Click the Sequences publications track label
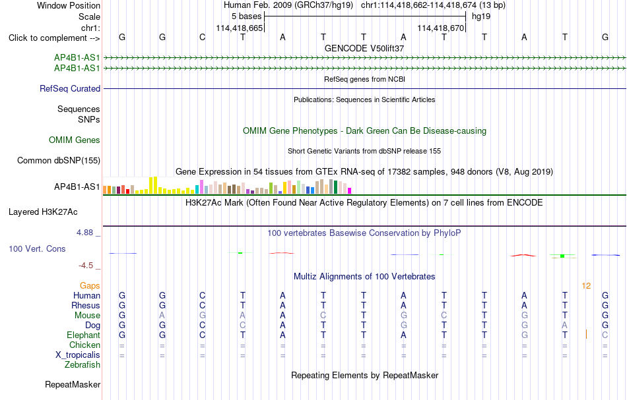 tap(79, 109)
